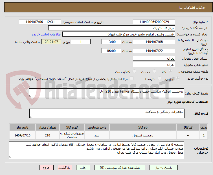Click the ایجاد کننده درخواست field
The height and width of the screenshot is (175, 213).
pos(119,34)
